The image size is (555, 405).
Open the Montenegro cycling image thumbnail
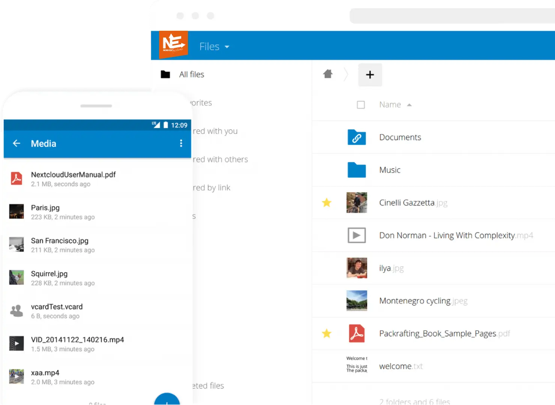(356, 301)
